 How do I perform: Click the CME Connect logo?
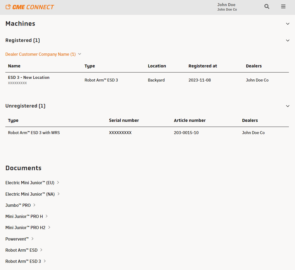click(30, 7)
